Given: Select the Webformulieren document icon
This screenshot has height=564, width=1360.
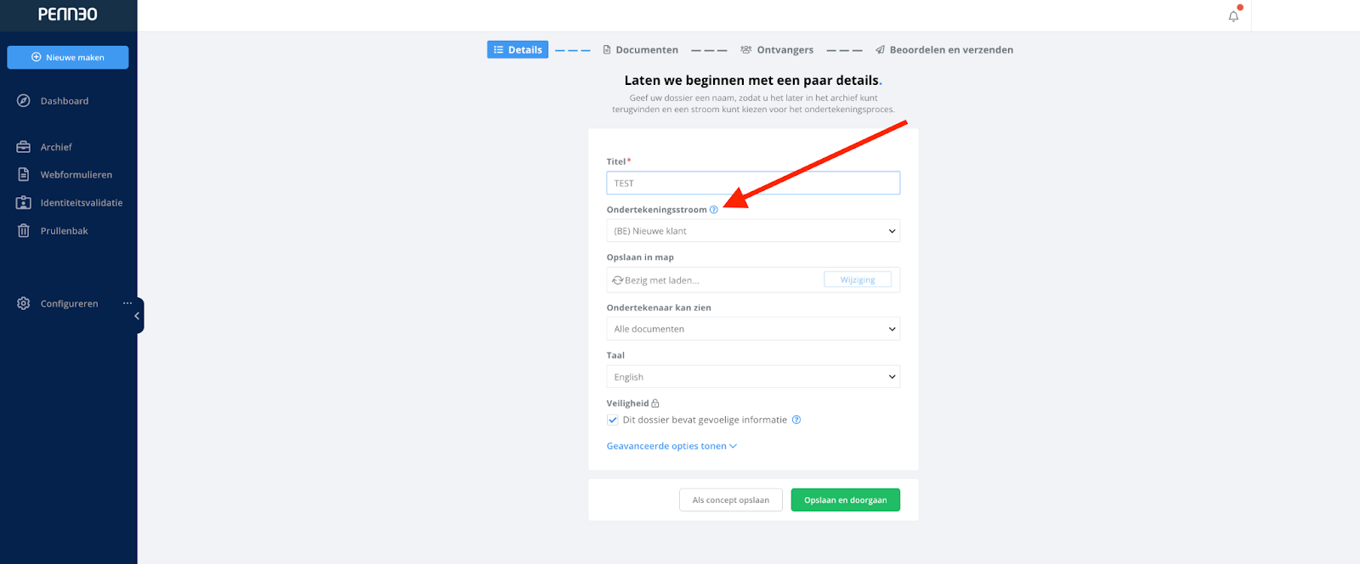Looking at the screenshot, I should (24, 174).
